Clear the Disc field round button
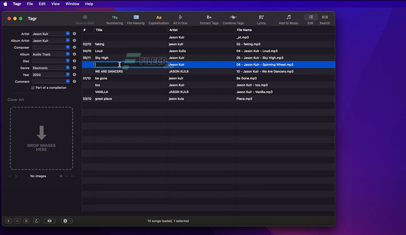406x235 pixels. tap(74, 61)
